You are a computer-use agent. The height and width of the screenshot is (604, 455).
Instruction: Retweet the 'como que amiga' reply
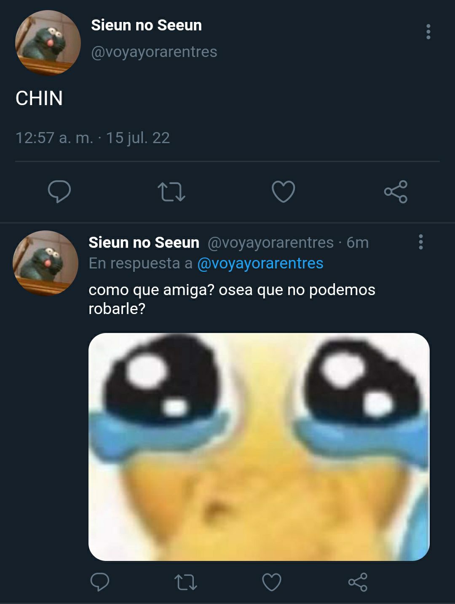pyautogui.click(x=186, y=582)
